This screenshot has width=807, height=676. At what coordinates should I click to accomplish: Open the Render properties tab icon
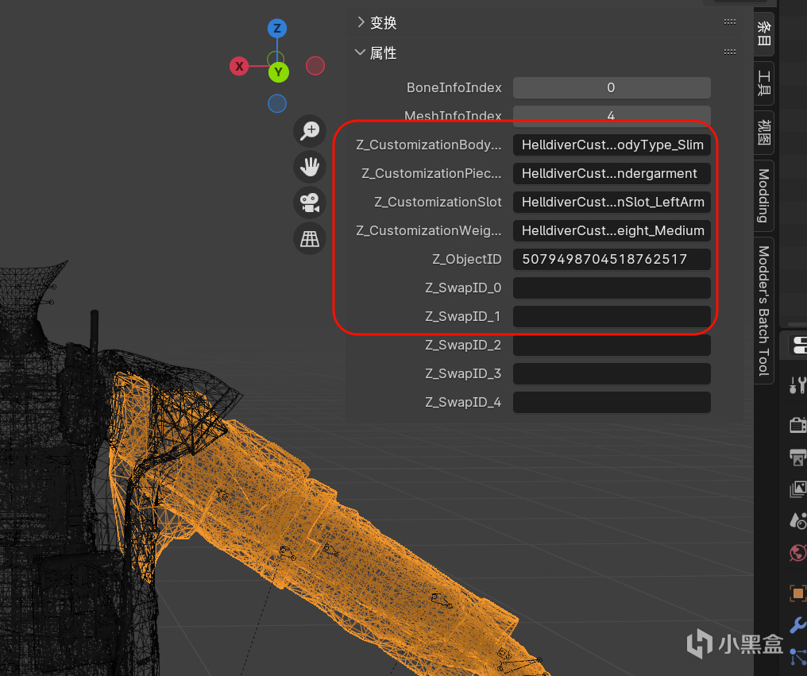797,425
